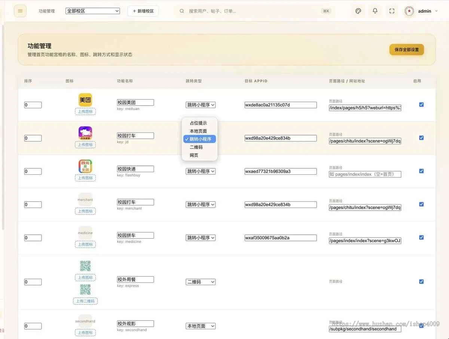Click the sort order field for 校外用餐
Image resolution: width=449 pixels, height=339 pixels.
pos(33,282)
